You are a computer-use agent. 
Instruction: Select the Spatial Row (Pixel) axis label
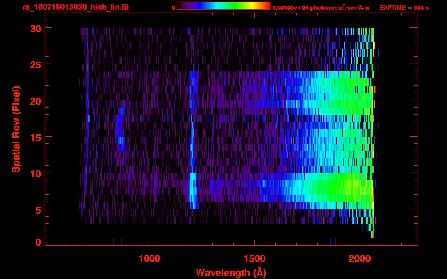pos(16,129)
